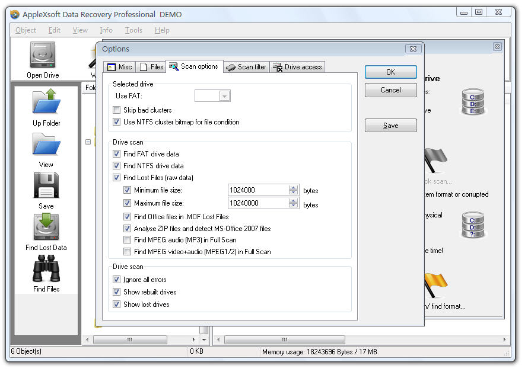Switch to the Files tab
Viewport: 528px width, 378px height.
151,67
